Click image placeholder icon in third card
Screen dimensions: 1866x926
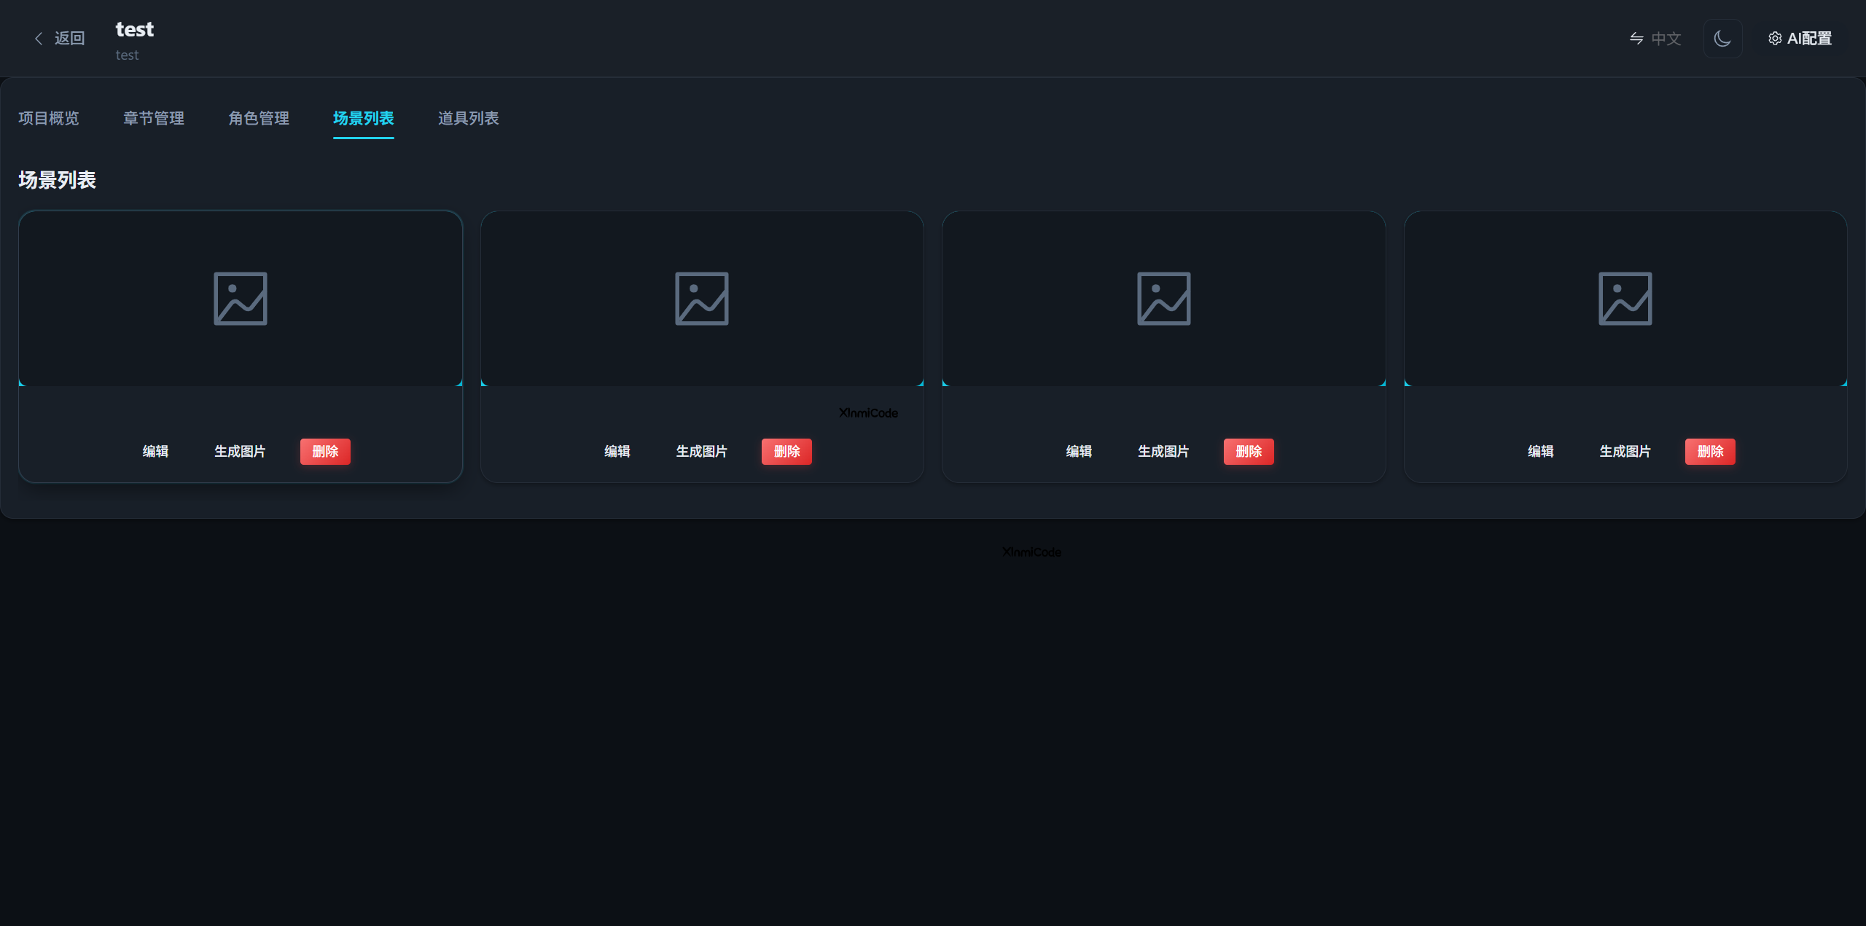pyautogui.click(x=1164, y=299)
